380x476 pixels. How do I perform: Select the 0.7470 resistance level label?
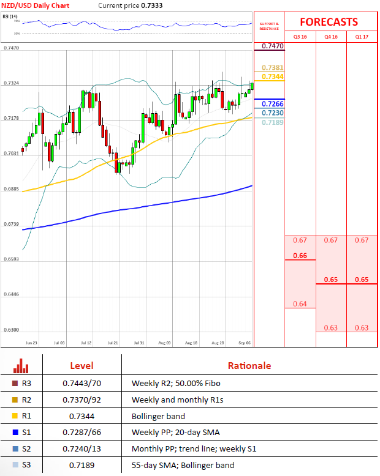pos(272,46)
